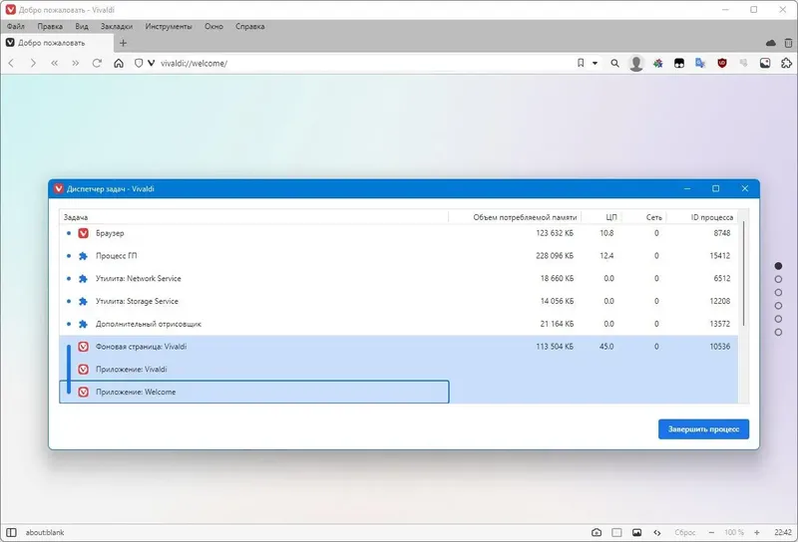Click the multicolored star extension icon
798x542 pixels.
point(658,63)
